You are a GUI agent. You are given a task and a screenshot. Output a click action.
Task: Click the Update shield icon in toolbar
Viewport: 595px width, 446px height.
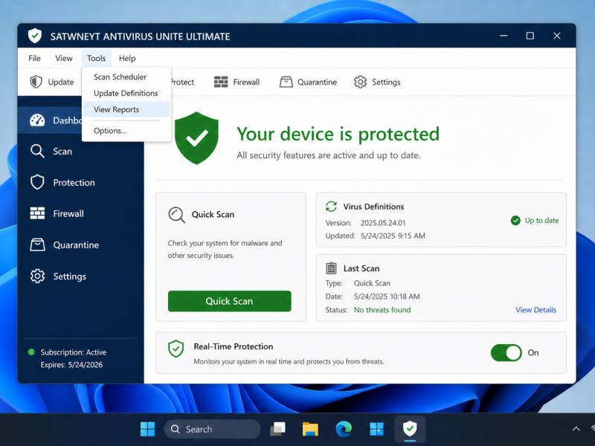(x=36, y=82)
